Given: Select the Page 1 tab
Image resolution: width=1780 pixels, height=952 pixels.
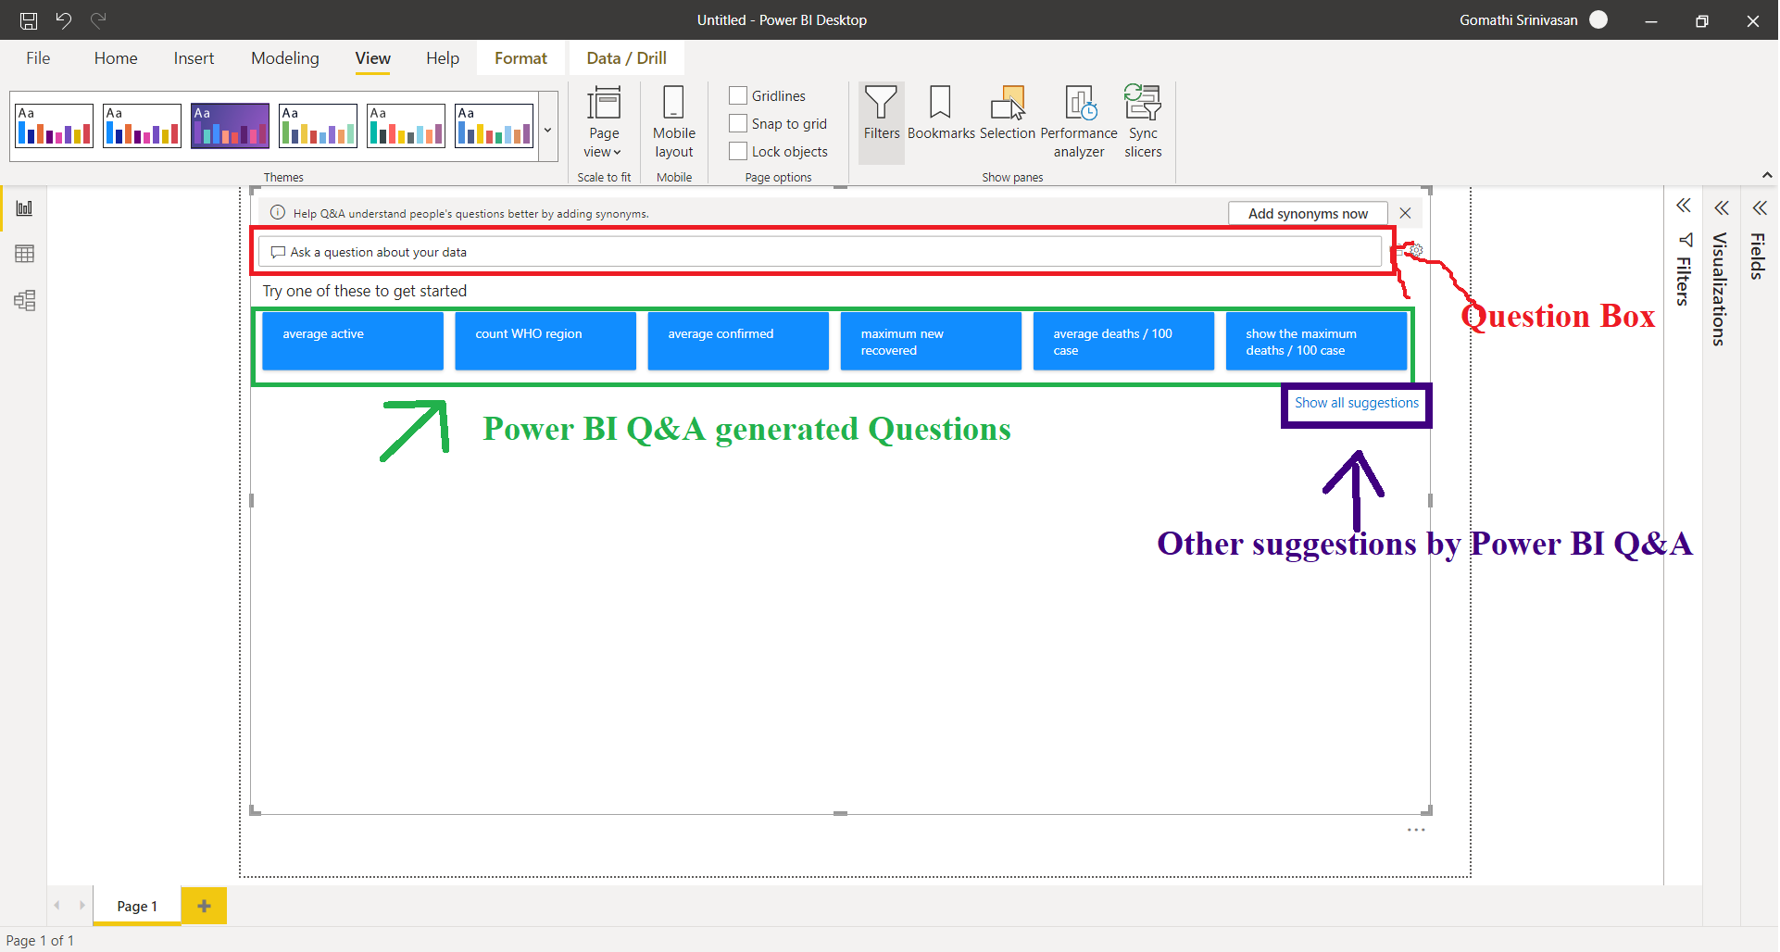Looking at the screenshot, I should (137, 906).
